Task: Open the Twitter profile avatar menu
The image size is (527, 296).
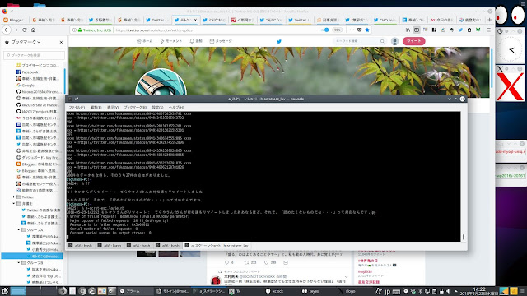Action: (x=394, y=41)
